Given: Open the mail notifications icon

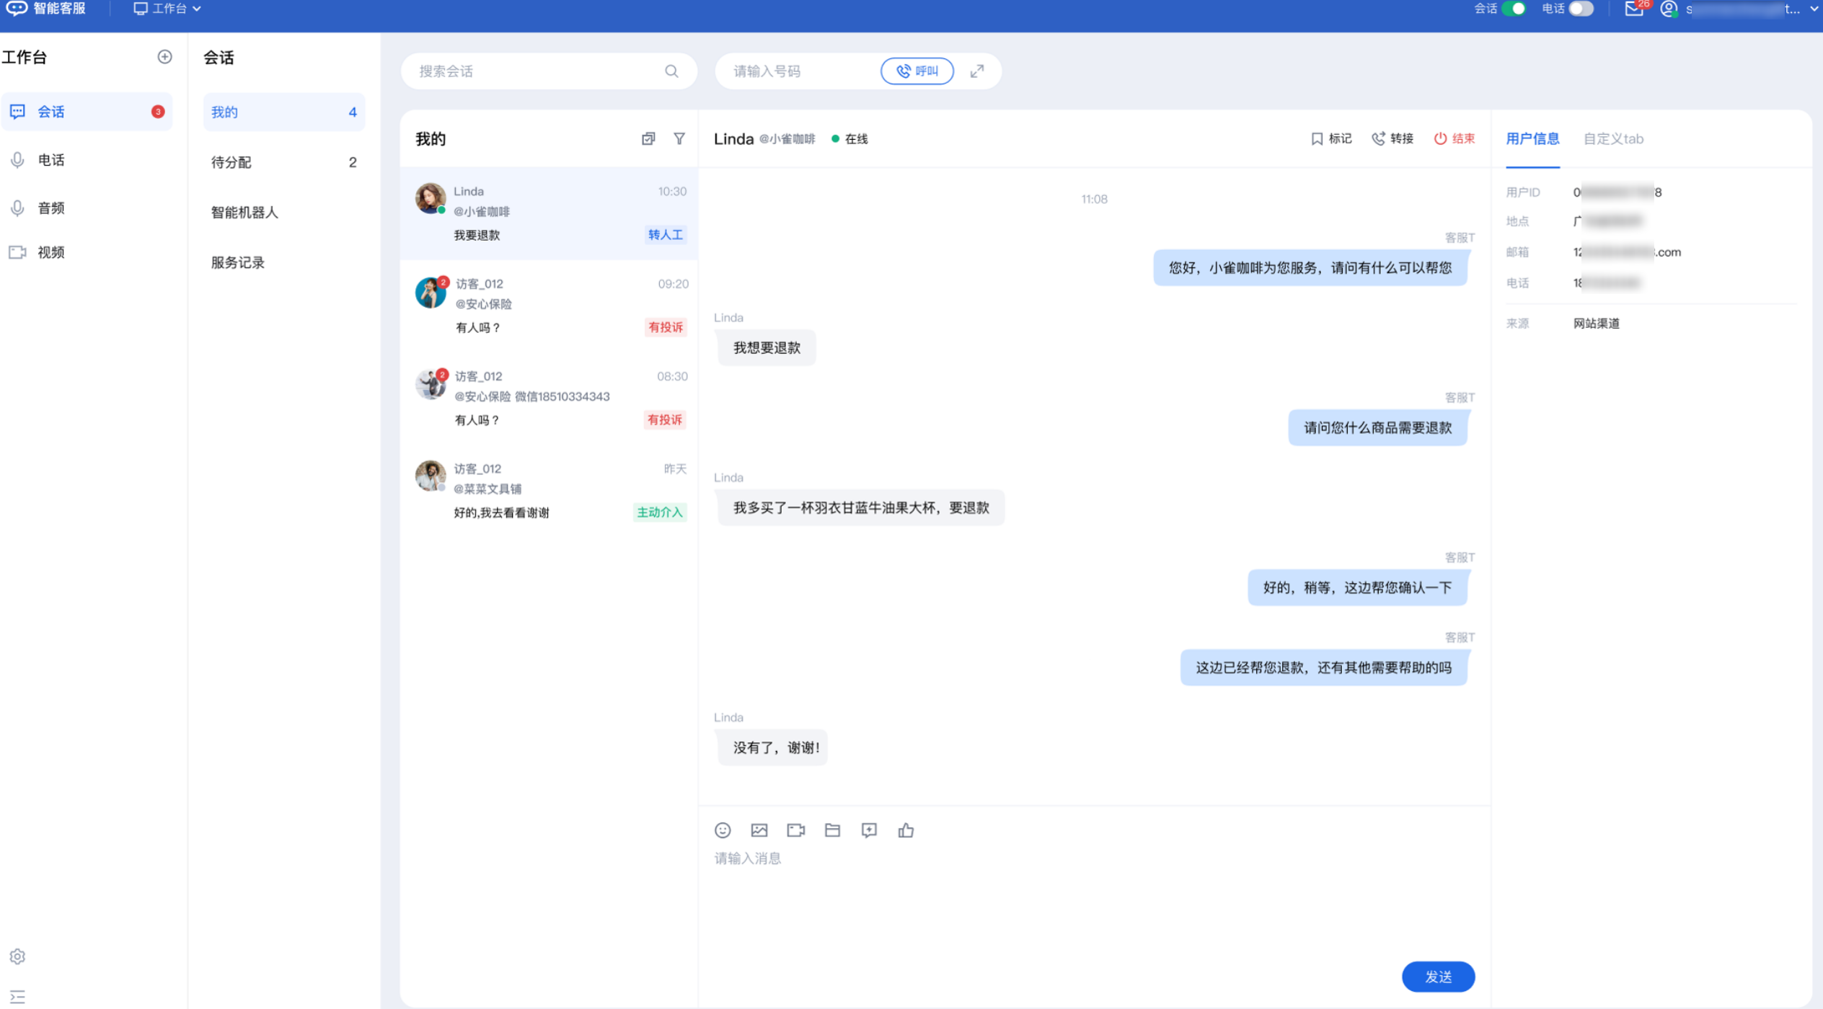Looking at the screenshot, I should pyautogui.click(x=1633, y=9).
